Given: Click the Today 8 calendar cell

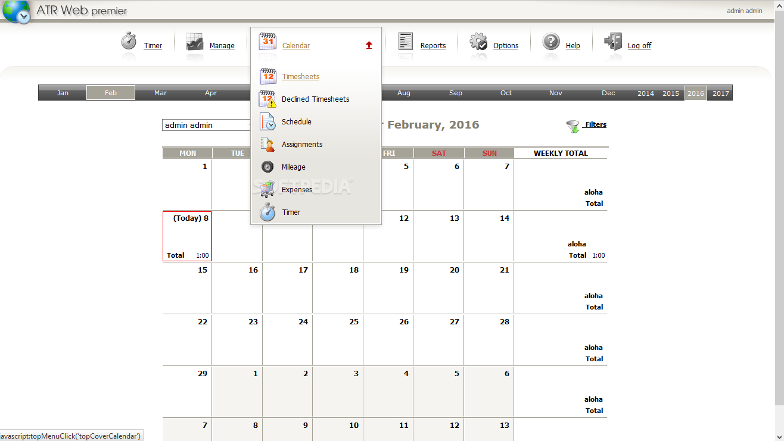Looking at the screenshot, I should [x=187, y=236].
